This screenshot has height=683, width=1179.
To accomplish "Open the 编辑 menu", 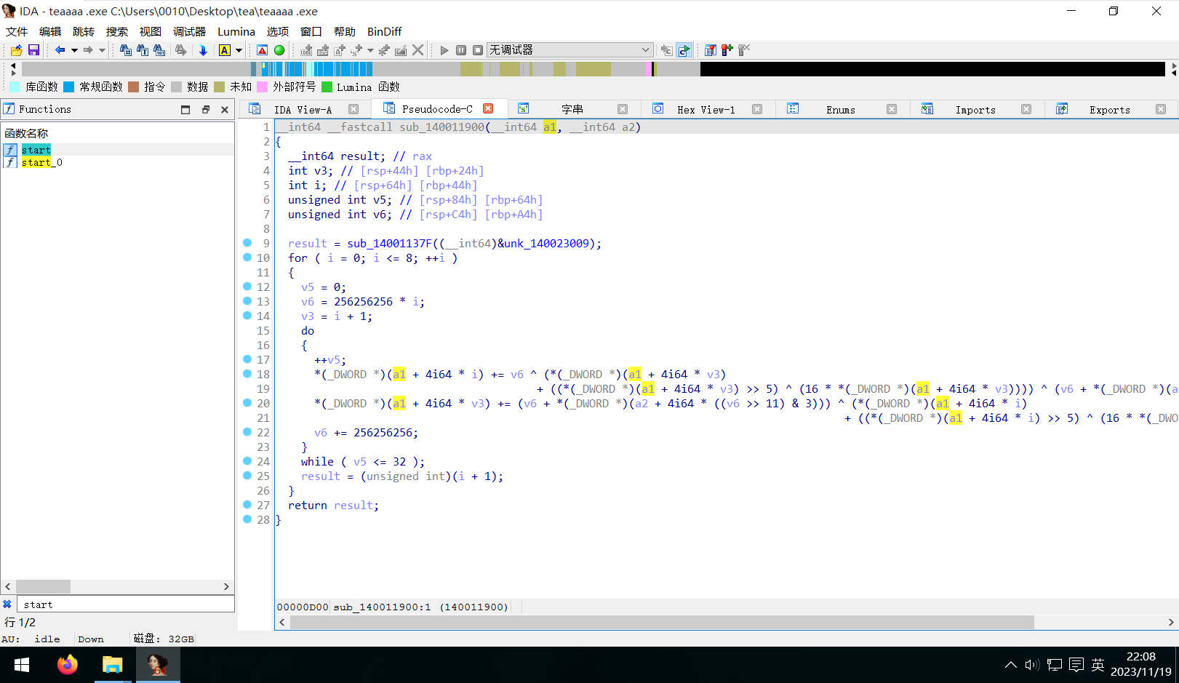I will 50,31.
